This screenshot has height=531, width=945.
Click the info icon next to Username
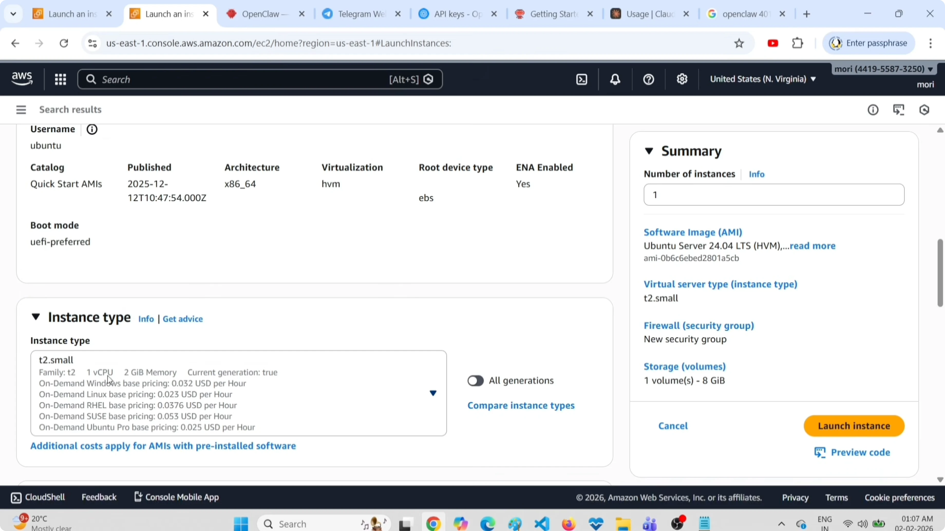point(92,129)
